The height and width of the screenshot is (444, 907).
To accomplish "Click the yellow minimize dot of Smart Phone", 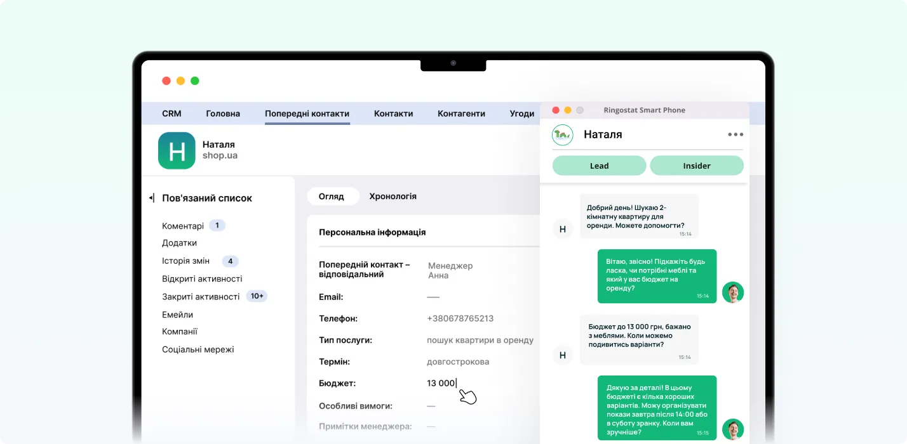I will coord(568,110).
